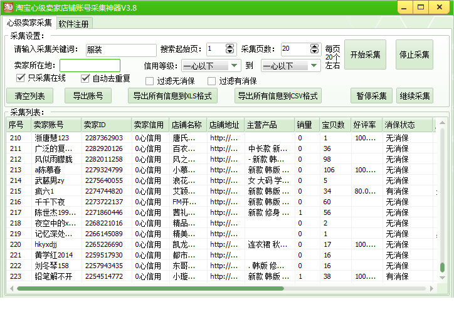Image resolution: width=454 pixels, height=312 pixels.
Task: Click the 继续采集 button
Action: tap(414, 96)
